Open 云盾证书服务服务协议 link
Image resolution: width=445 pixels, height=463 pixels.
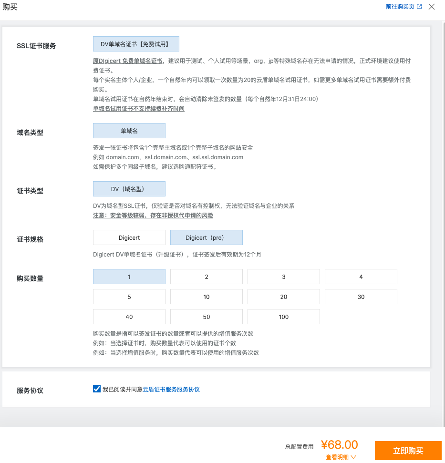[x=171, y=390]
